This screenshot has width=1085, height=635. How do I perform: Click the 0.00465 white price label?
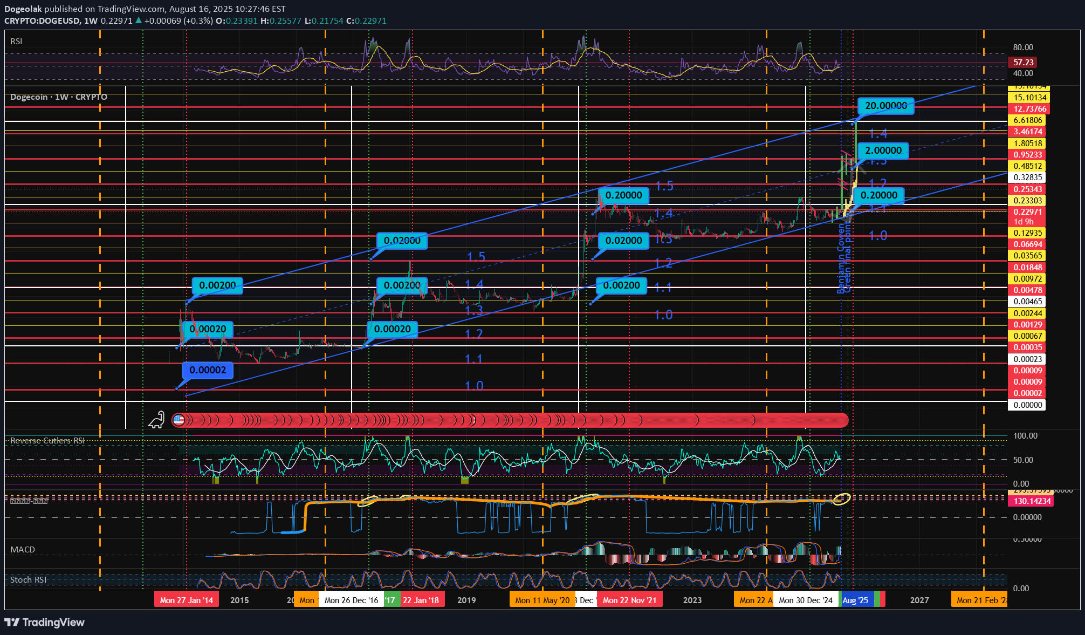[1027, 302]
